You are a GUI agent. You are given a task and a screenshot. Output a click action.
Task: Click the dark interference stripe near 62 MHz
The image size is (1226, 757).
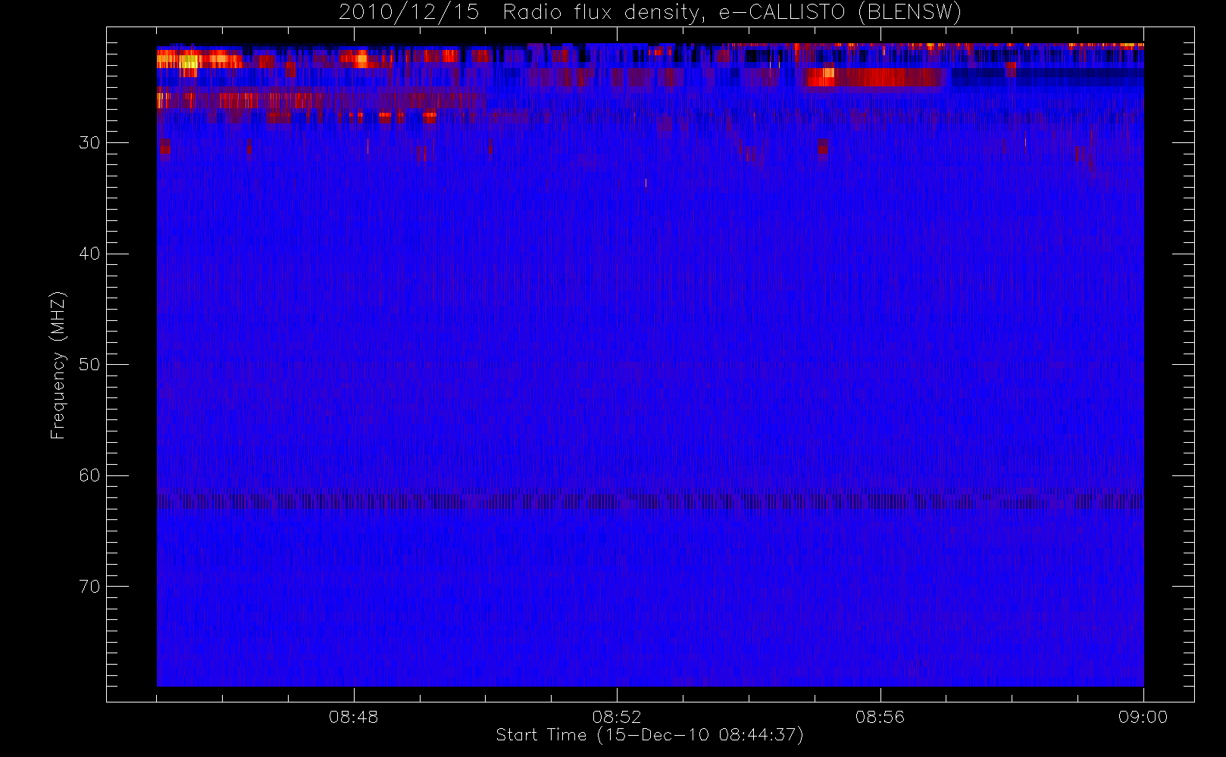(x=650, y=502)
